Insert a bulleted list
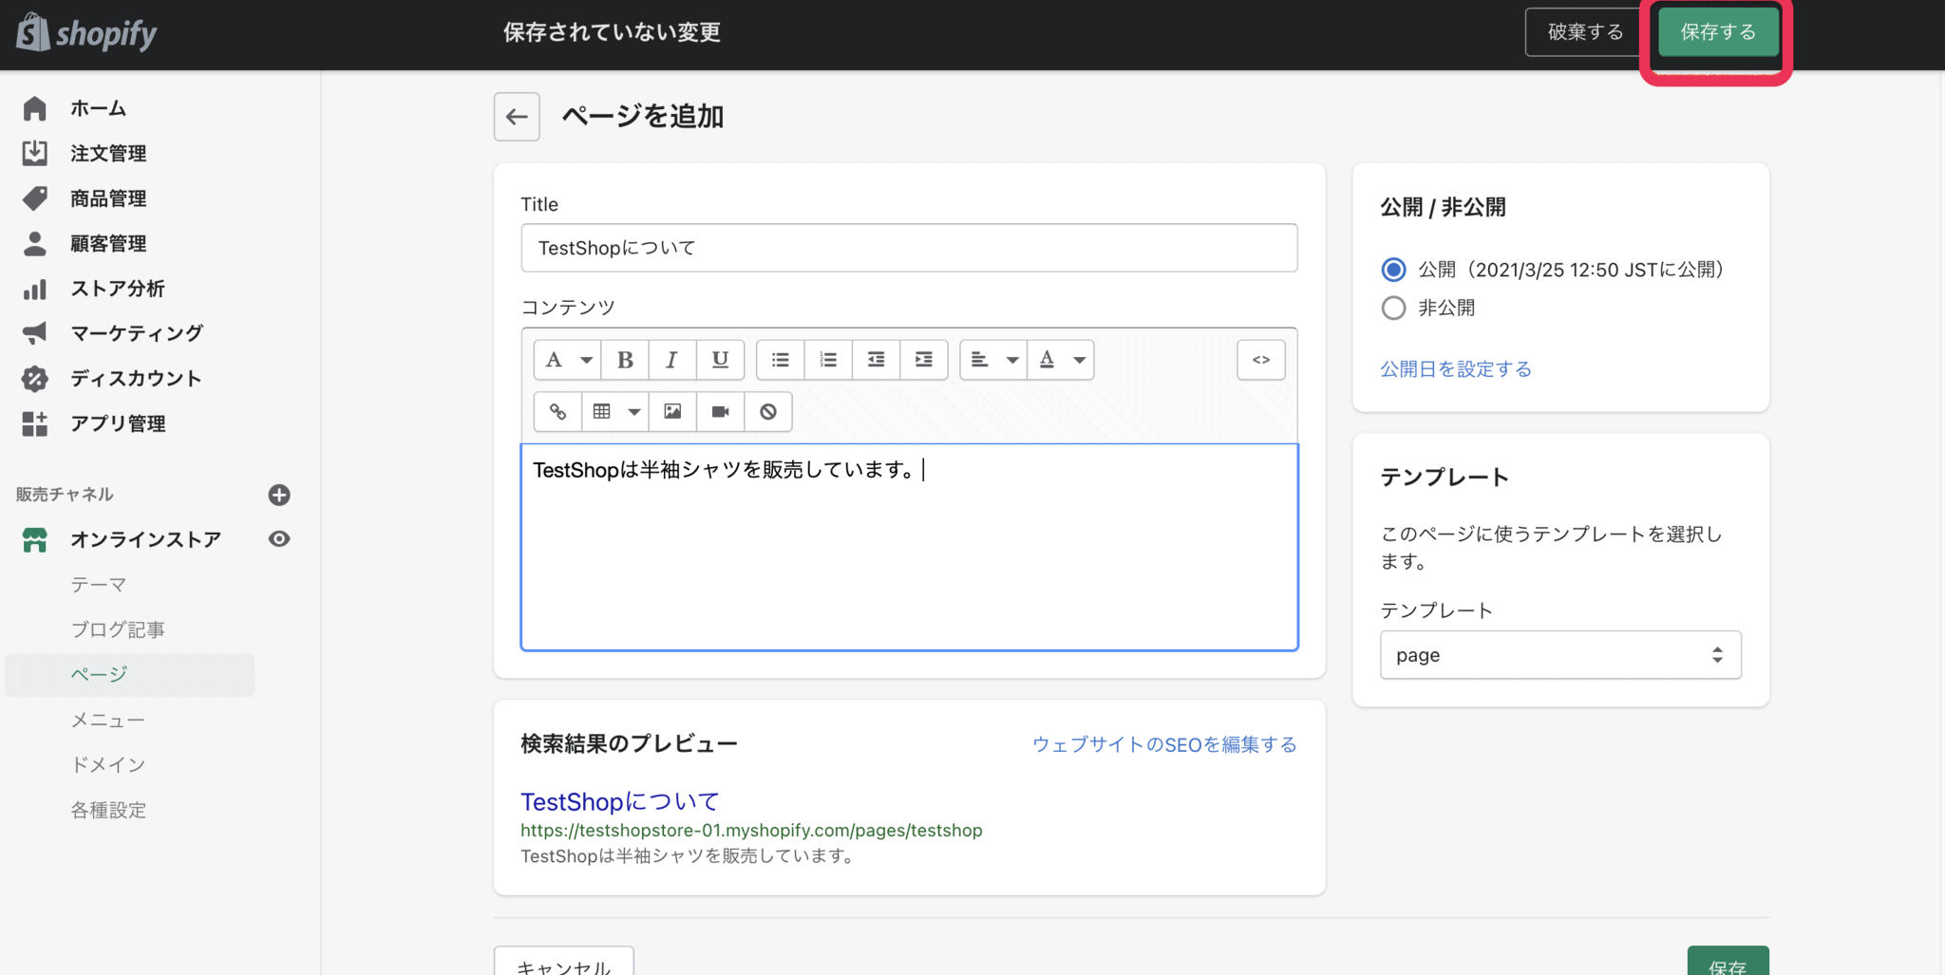The width and height of the screenshot is (1945, 975). click(780, 359)
